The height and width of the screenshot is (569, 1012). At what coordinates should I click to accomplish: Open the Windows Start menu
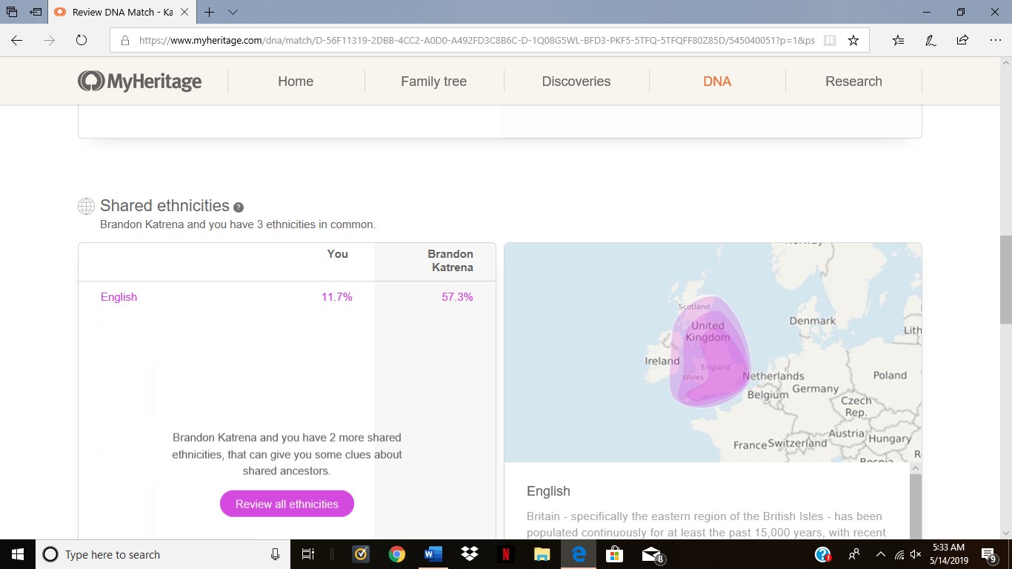point(18,554)
